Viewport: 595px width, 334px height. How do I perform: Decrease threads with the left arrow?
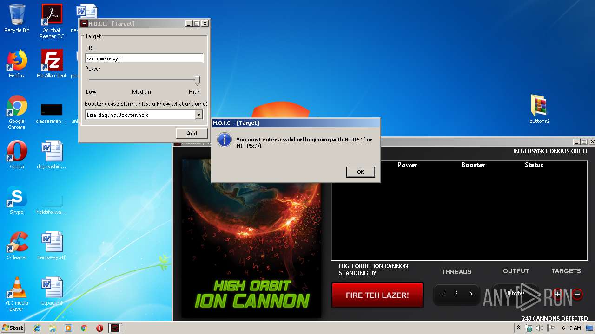coord(443,294)
